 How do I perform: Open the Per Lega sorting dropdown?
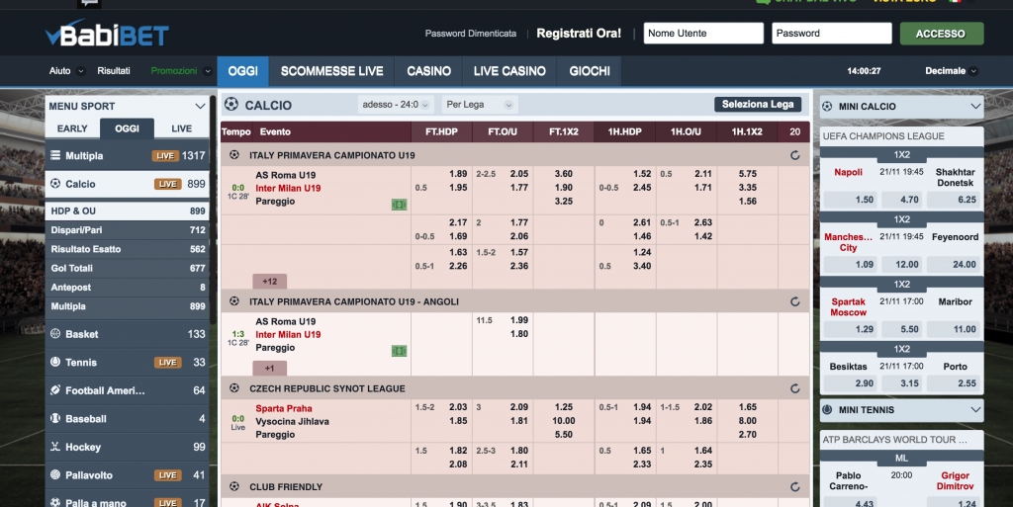click(x=480, y=105)
